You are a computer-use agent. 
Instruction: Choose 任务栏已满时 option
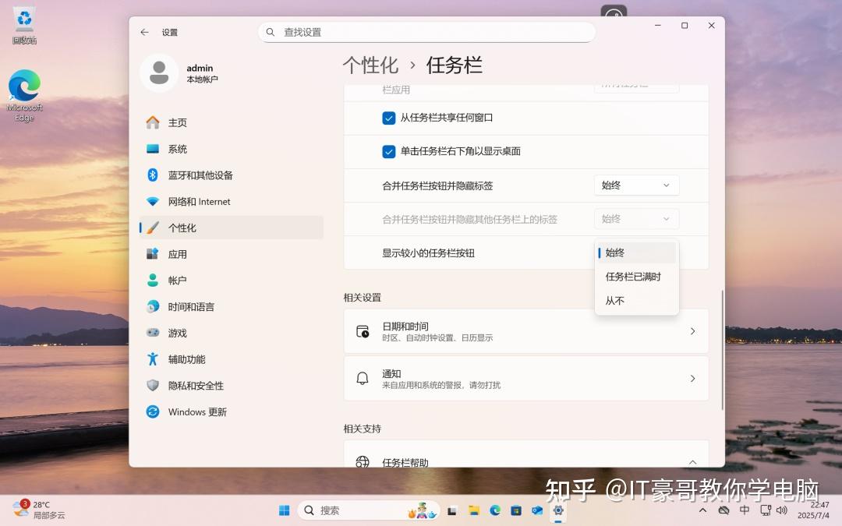tap(637, 277)
